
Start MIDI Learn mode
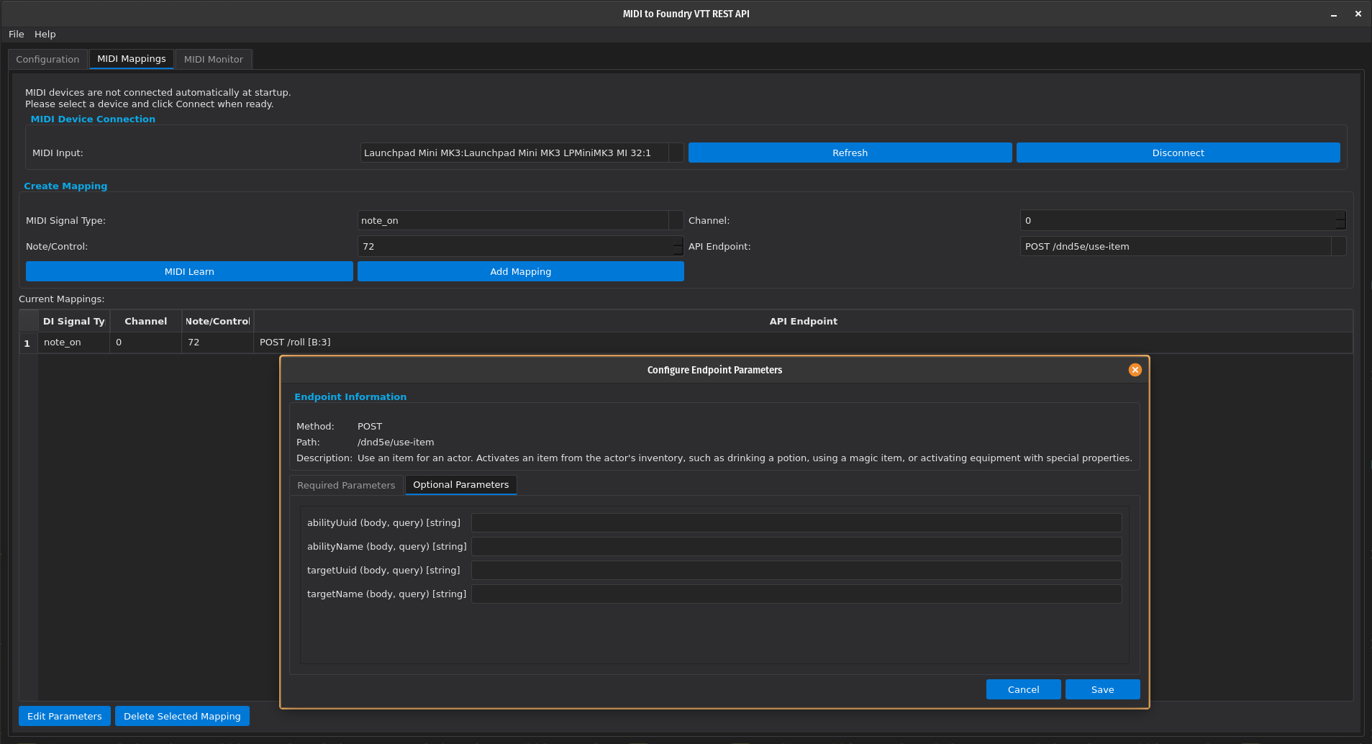pyautogui.click(x=188, y=271)
